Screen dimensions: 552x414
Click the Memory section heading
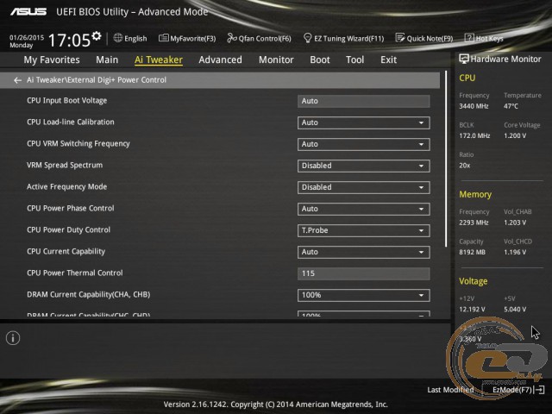pos(475,194)
